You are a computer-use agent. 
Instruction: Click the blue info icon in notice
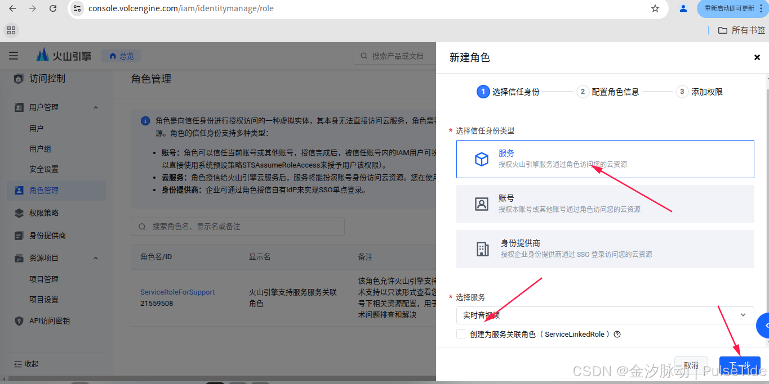145,121
